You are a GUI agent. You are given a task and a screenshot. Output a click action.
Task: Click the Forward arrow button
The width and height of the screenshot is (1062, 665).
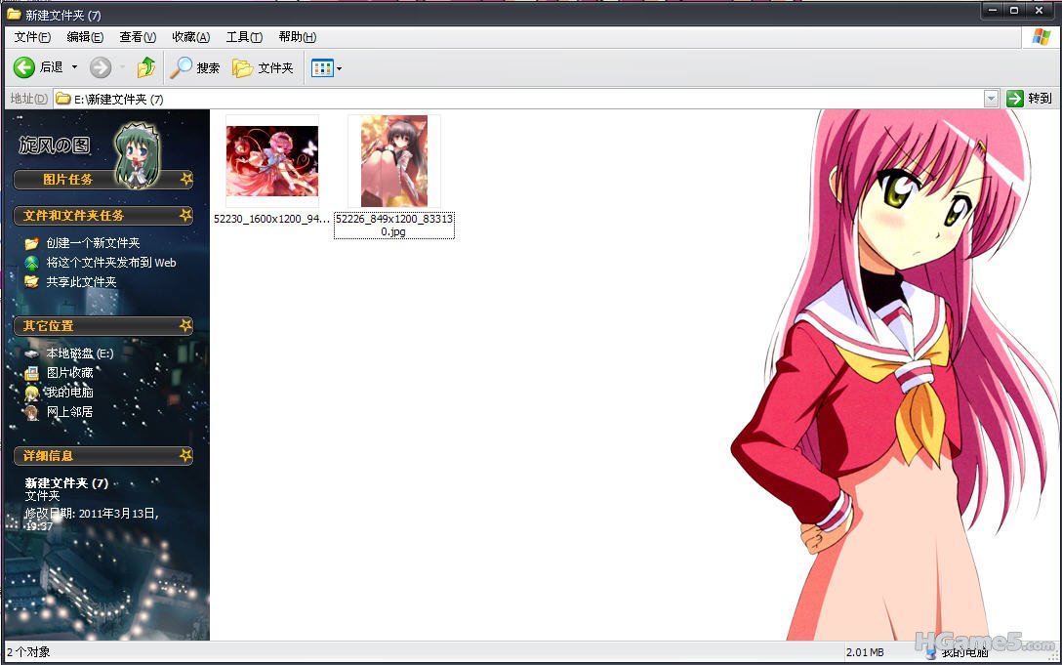100,67
